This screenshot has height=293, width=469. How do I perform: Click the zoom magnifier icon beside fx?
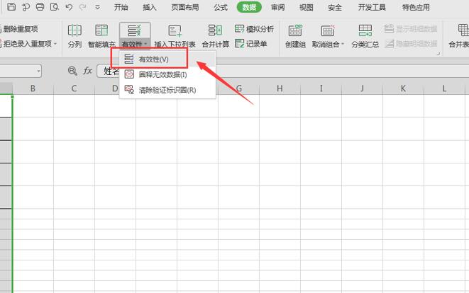click(72, 71)
